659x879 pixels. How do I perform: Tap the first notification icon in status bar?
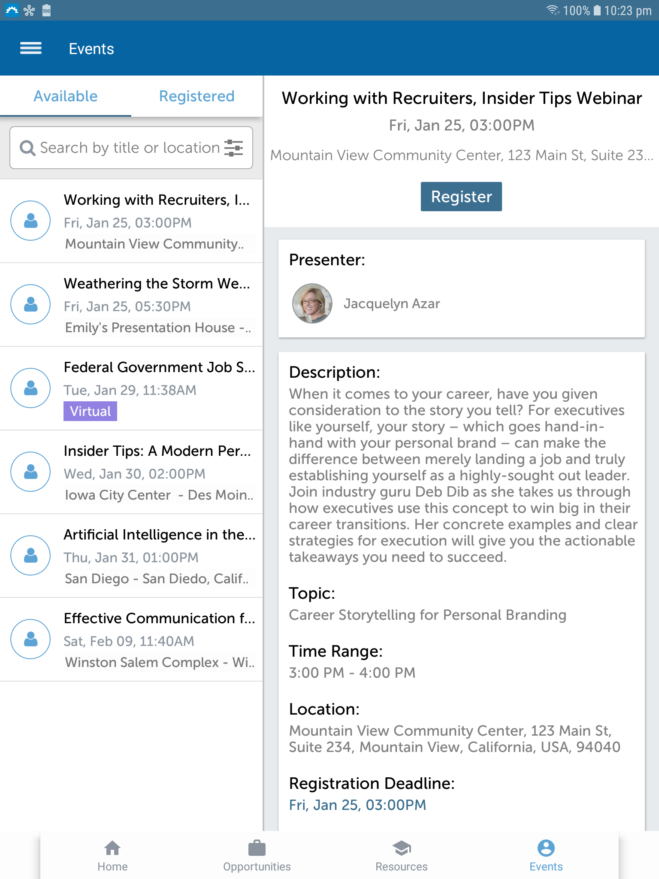click(x=12, y=10)
